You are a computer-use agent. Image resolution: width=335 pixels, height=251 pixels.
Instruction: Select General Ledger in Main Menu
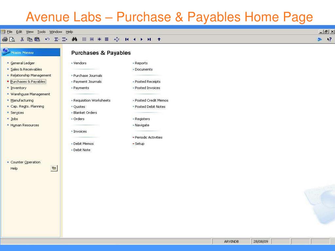(23, 63)
